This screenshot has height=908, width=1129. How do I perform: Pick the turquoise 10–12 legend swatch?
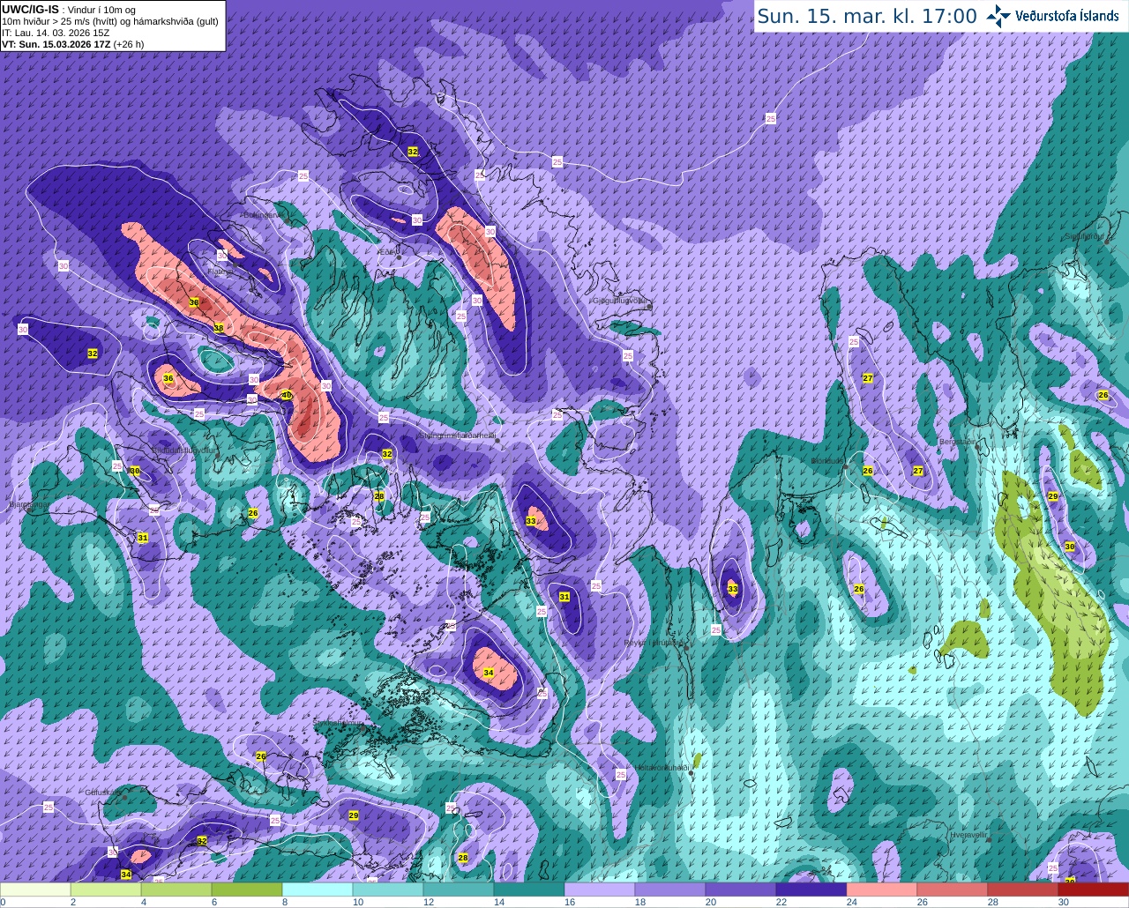click(x=388, y=889)
